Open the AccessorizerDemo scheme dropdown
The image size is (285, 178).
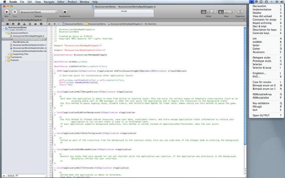click(38, 12)
